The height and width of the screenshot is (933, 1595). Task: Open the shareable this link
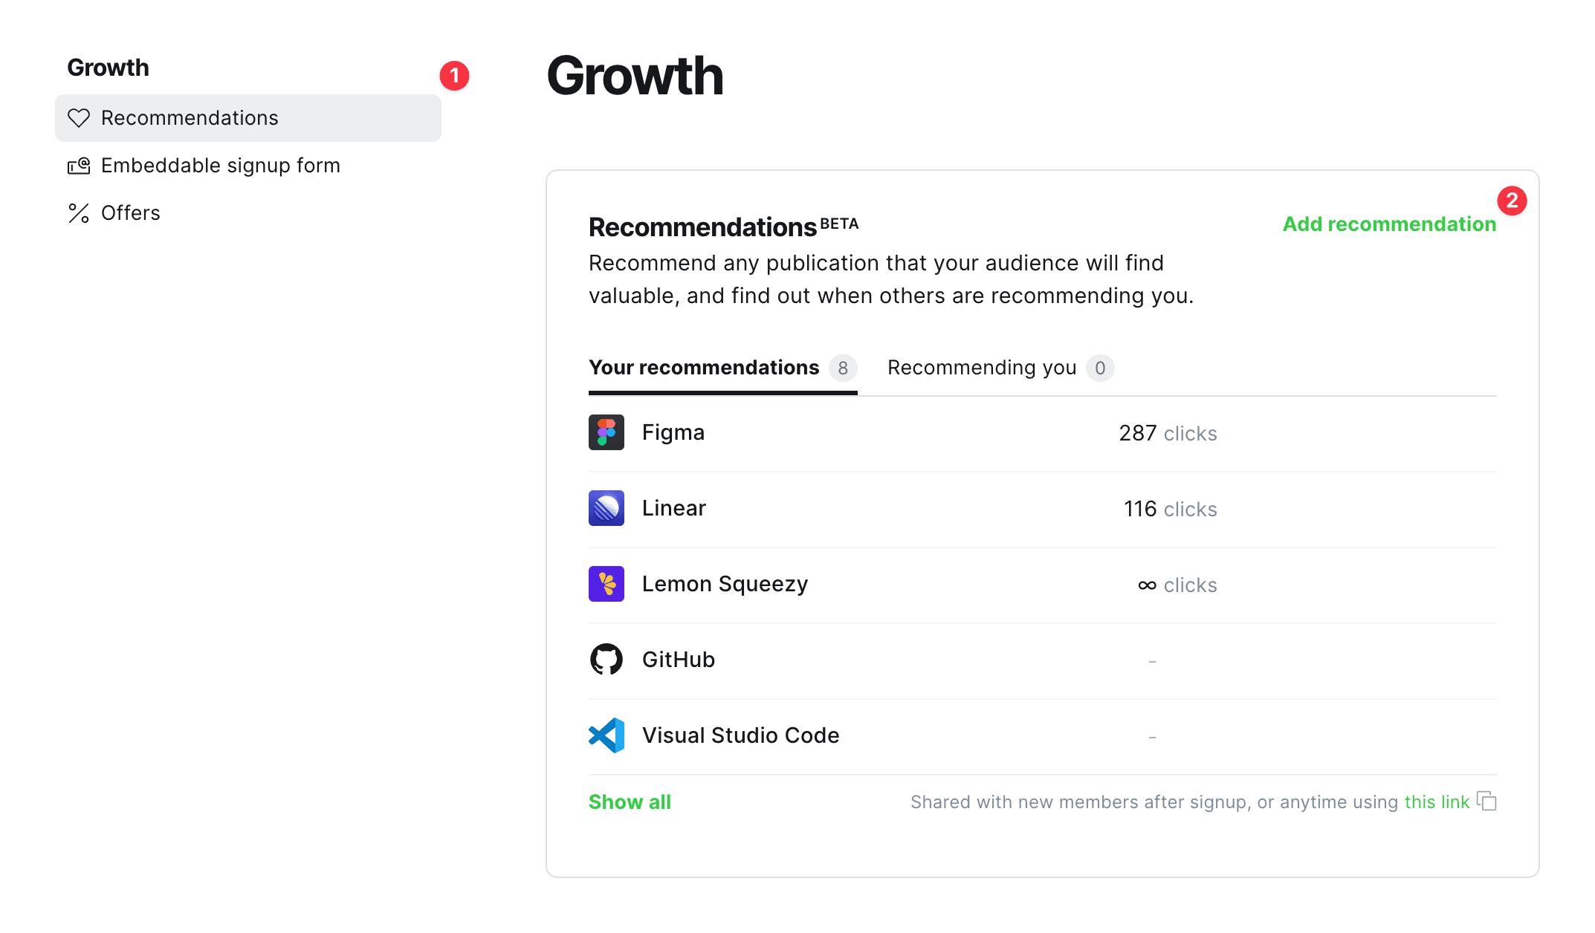coord(1436,802)
